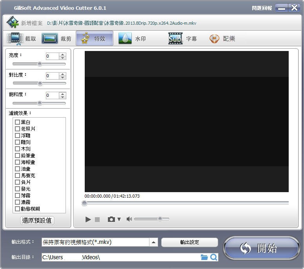Click the 輸出格式 format combo box field
Viewport: 304px width, 269px height.
click(95, 242)
